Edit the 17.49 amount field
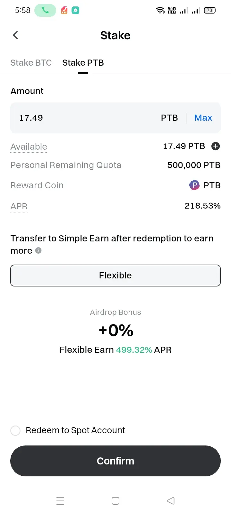Viewport: 231px width, 515px height. 87,118
